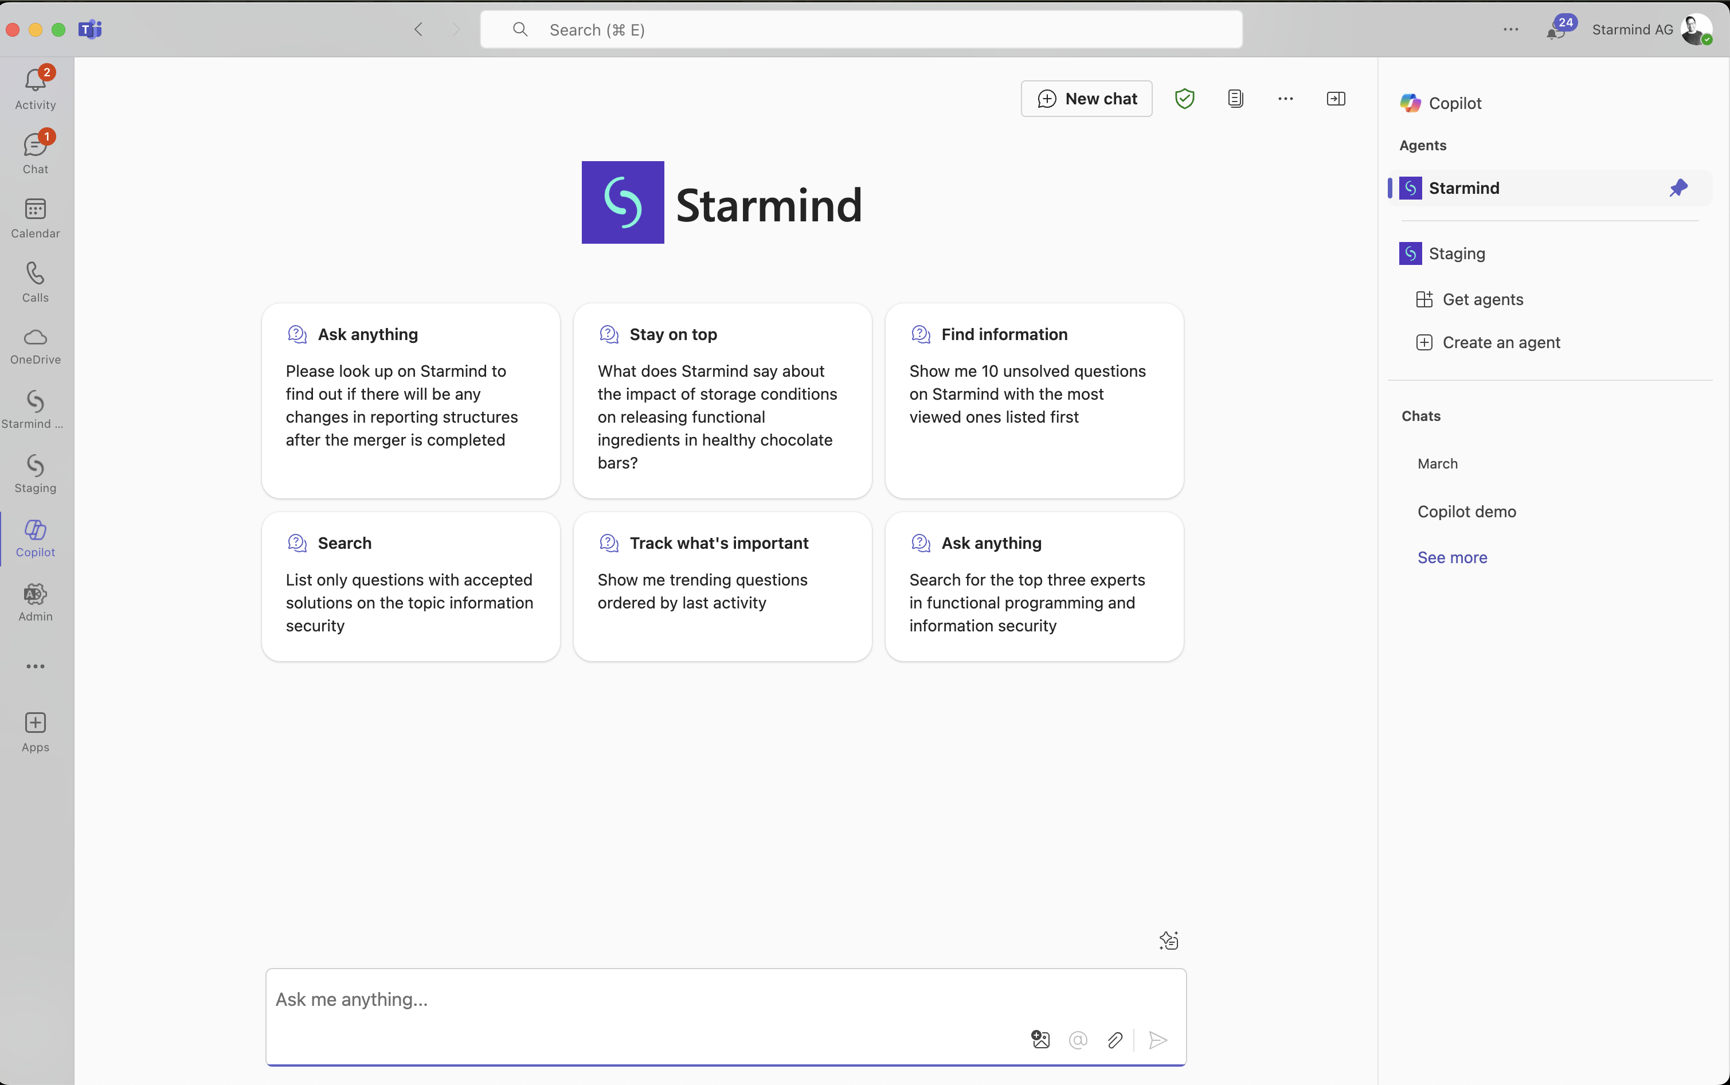Expand more apps ellipsis in the left rail
Screen dimensions: 1730x1085
35,666
